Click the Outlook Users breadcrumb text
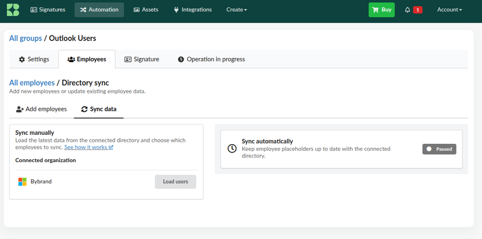This screenshot has width=482, height=239. click(x=72, y=38)
